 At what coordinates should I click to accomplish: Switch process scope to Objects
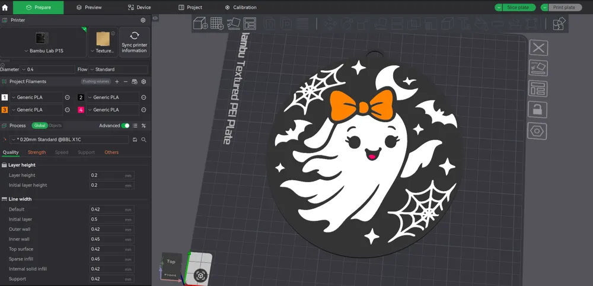[55, 126]
